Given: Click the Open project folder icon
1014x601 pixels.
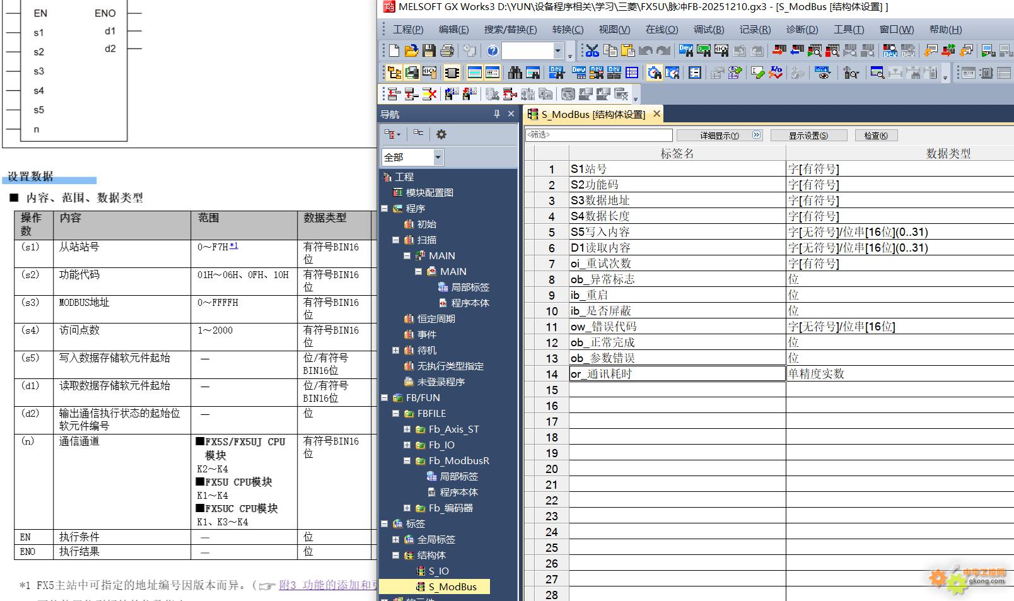Looking at the screenshot, I should pyautogui.click(x=411, y=50).
